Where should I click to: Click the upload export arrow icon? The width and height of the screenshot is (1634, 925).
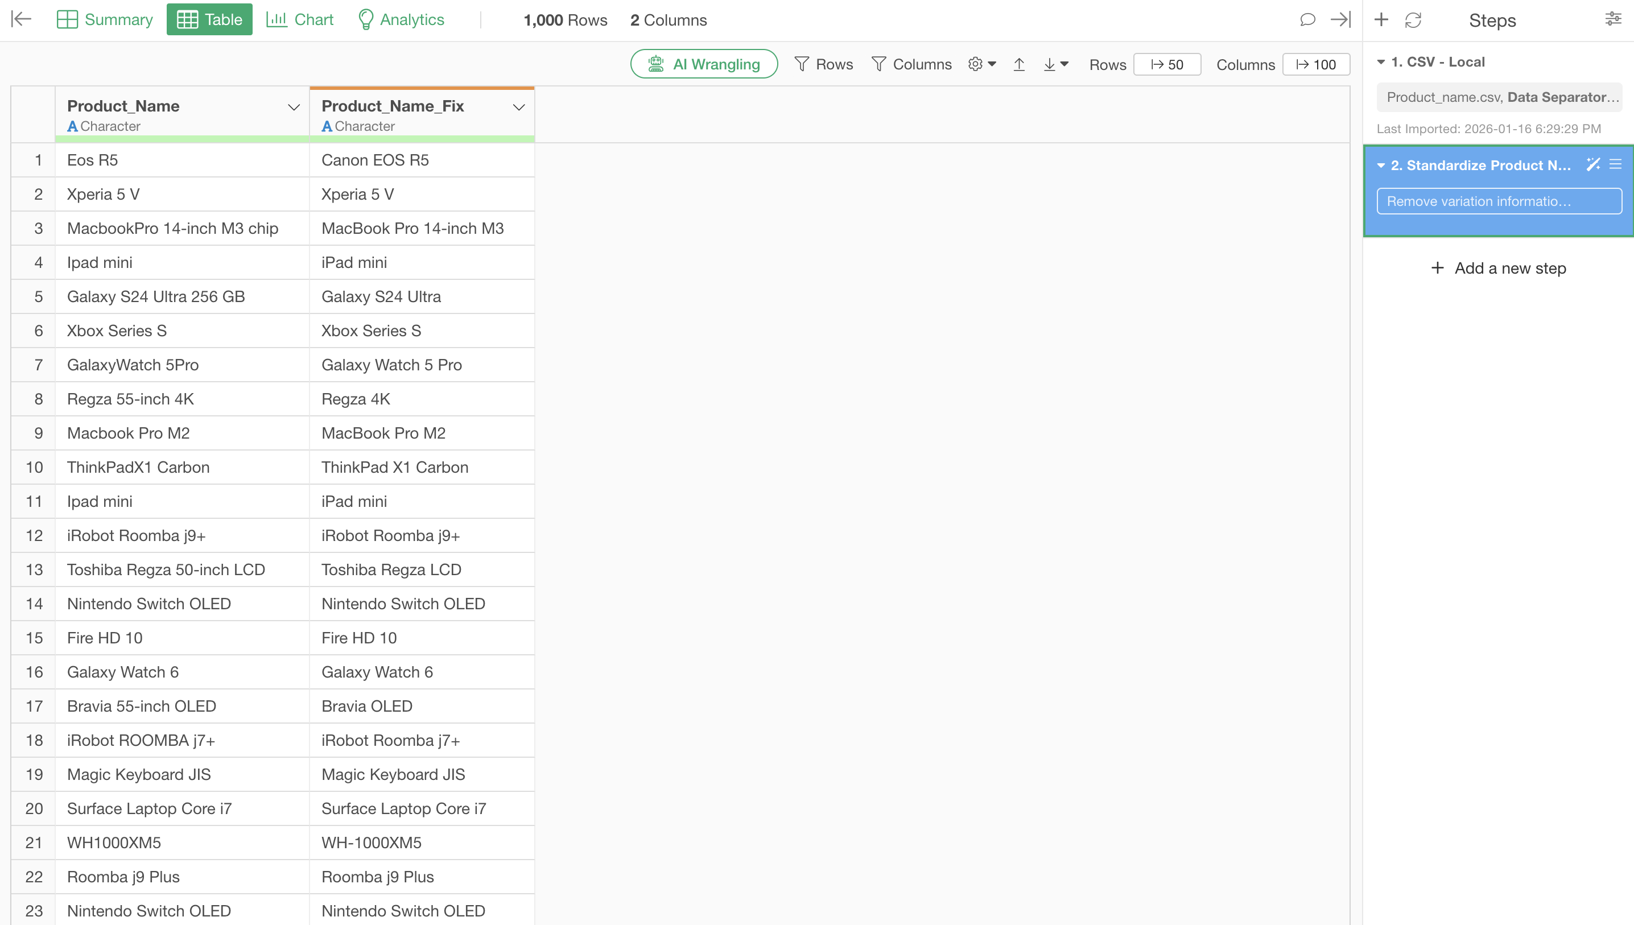click(1019, 64)
